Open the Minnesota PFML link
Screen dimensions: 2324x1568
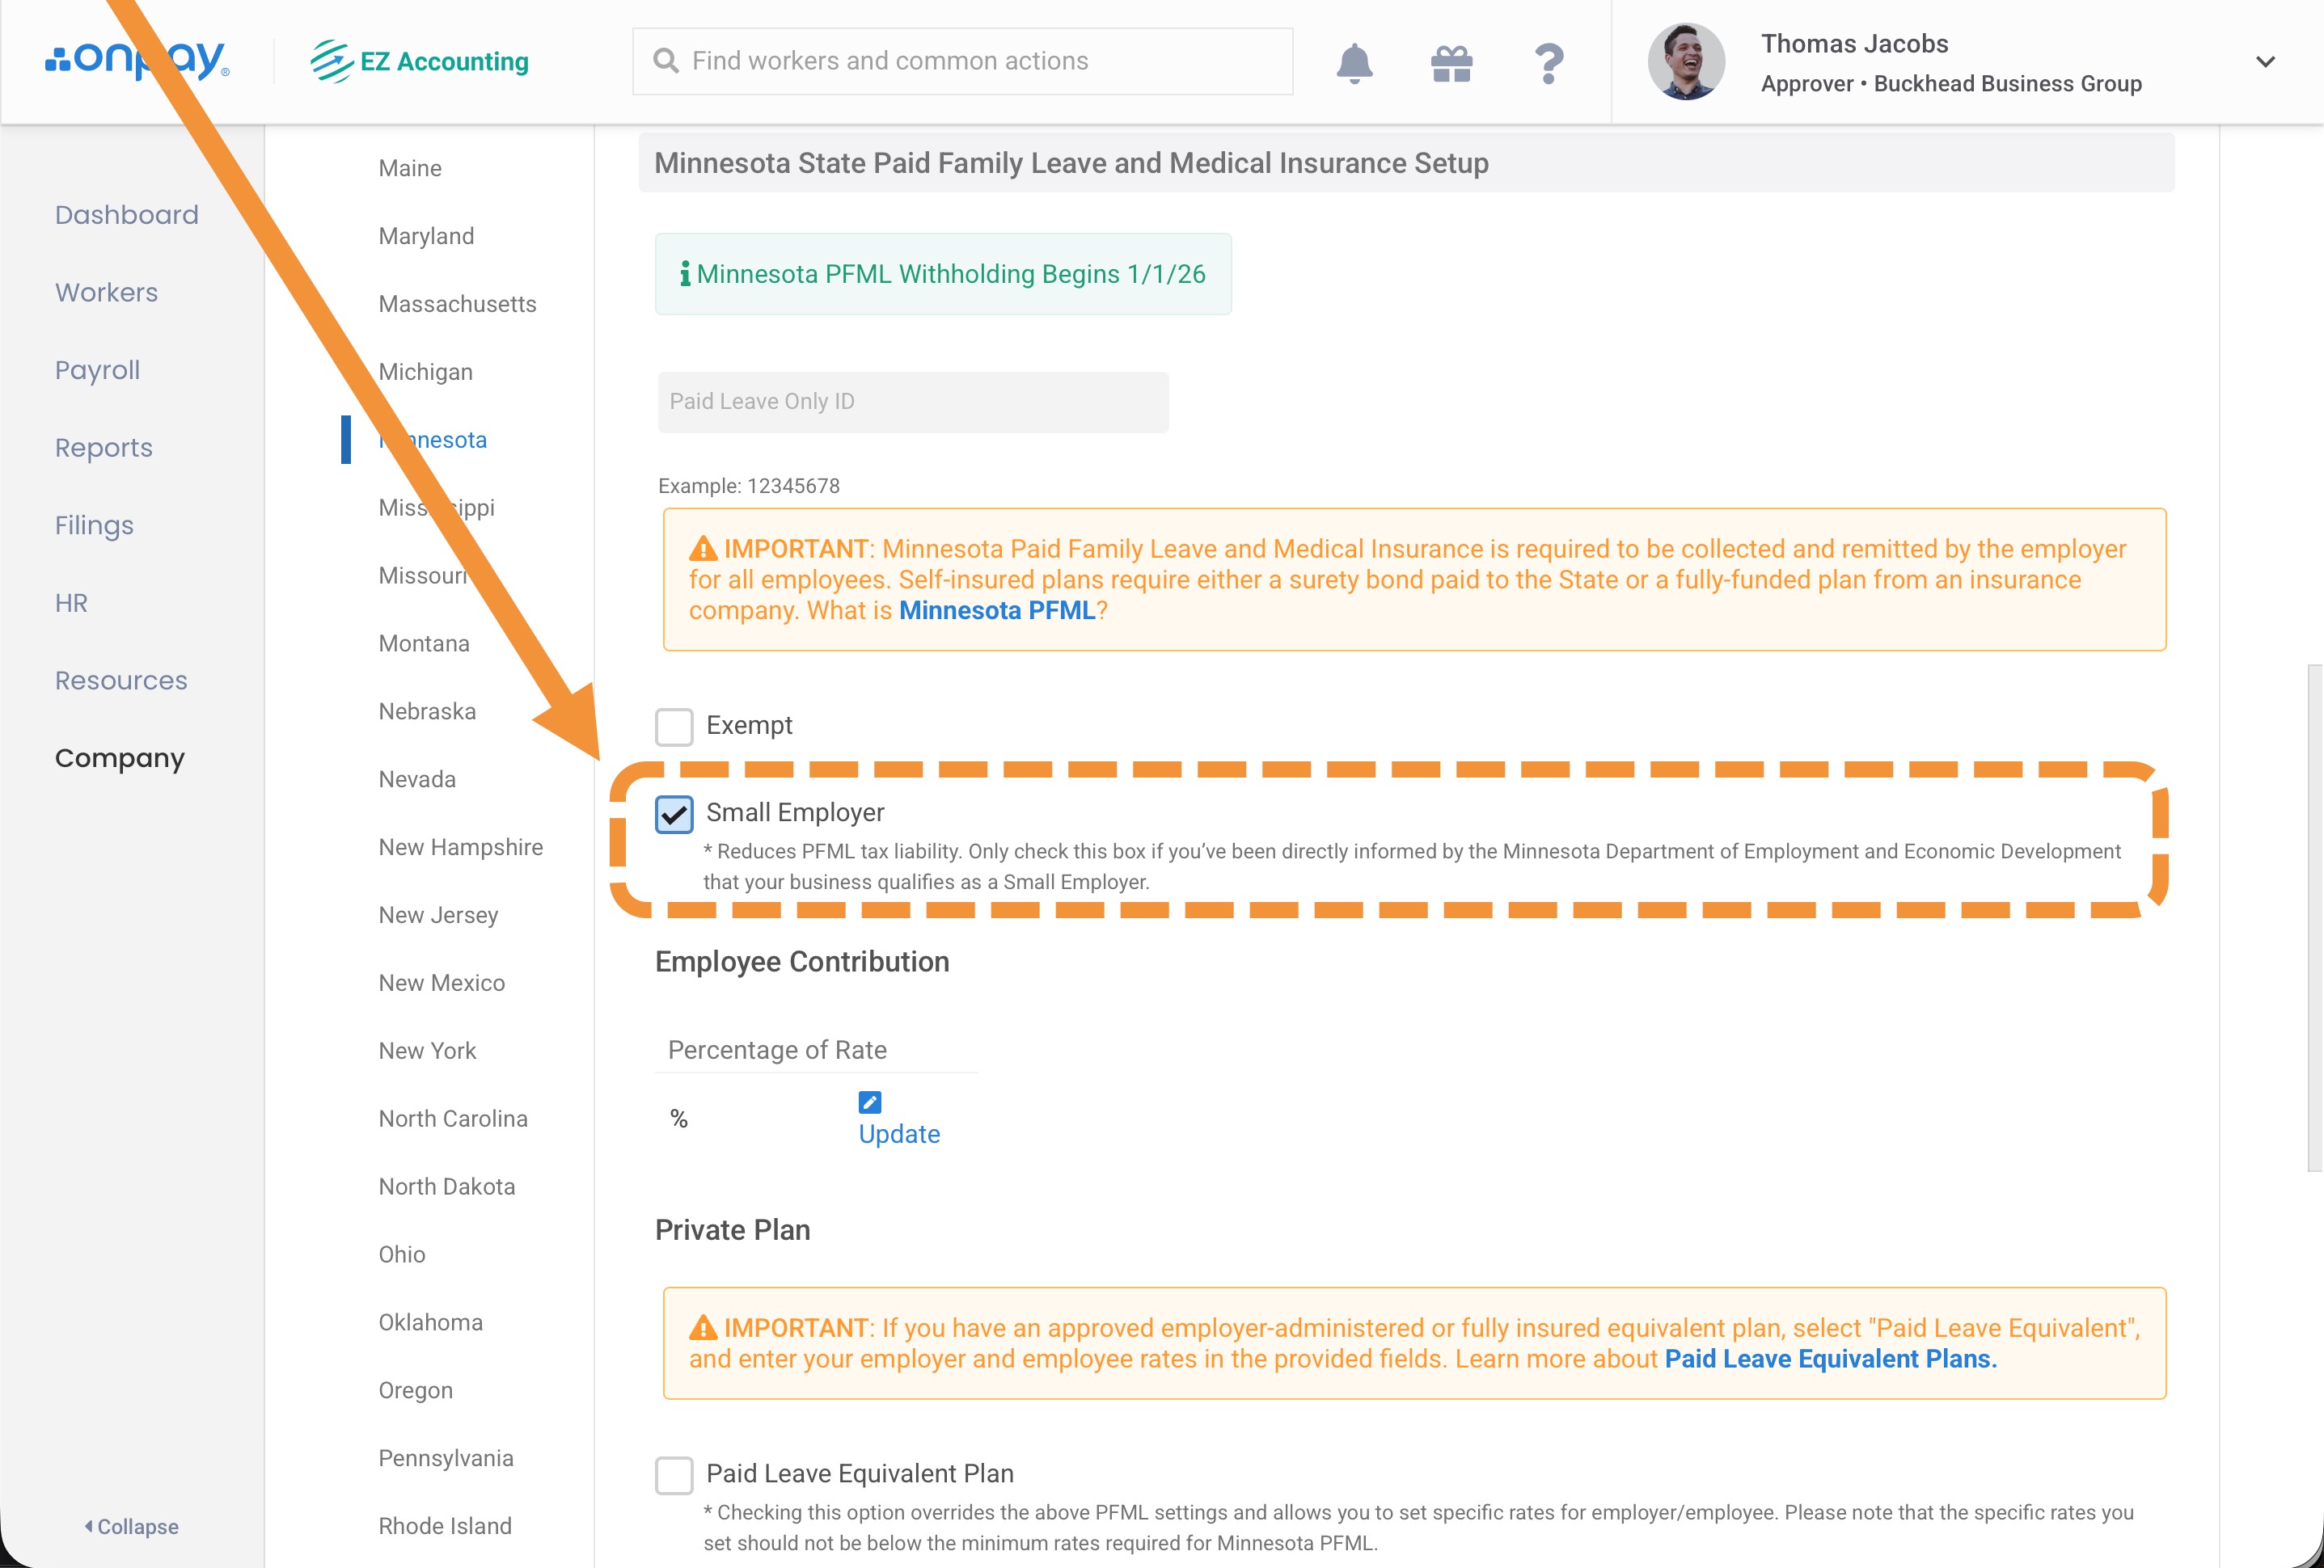[996, 610]
